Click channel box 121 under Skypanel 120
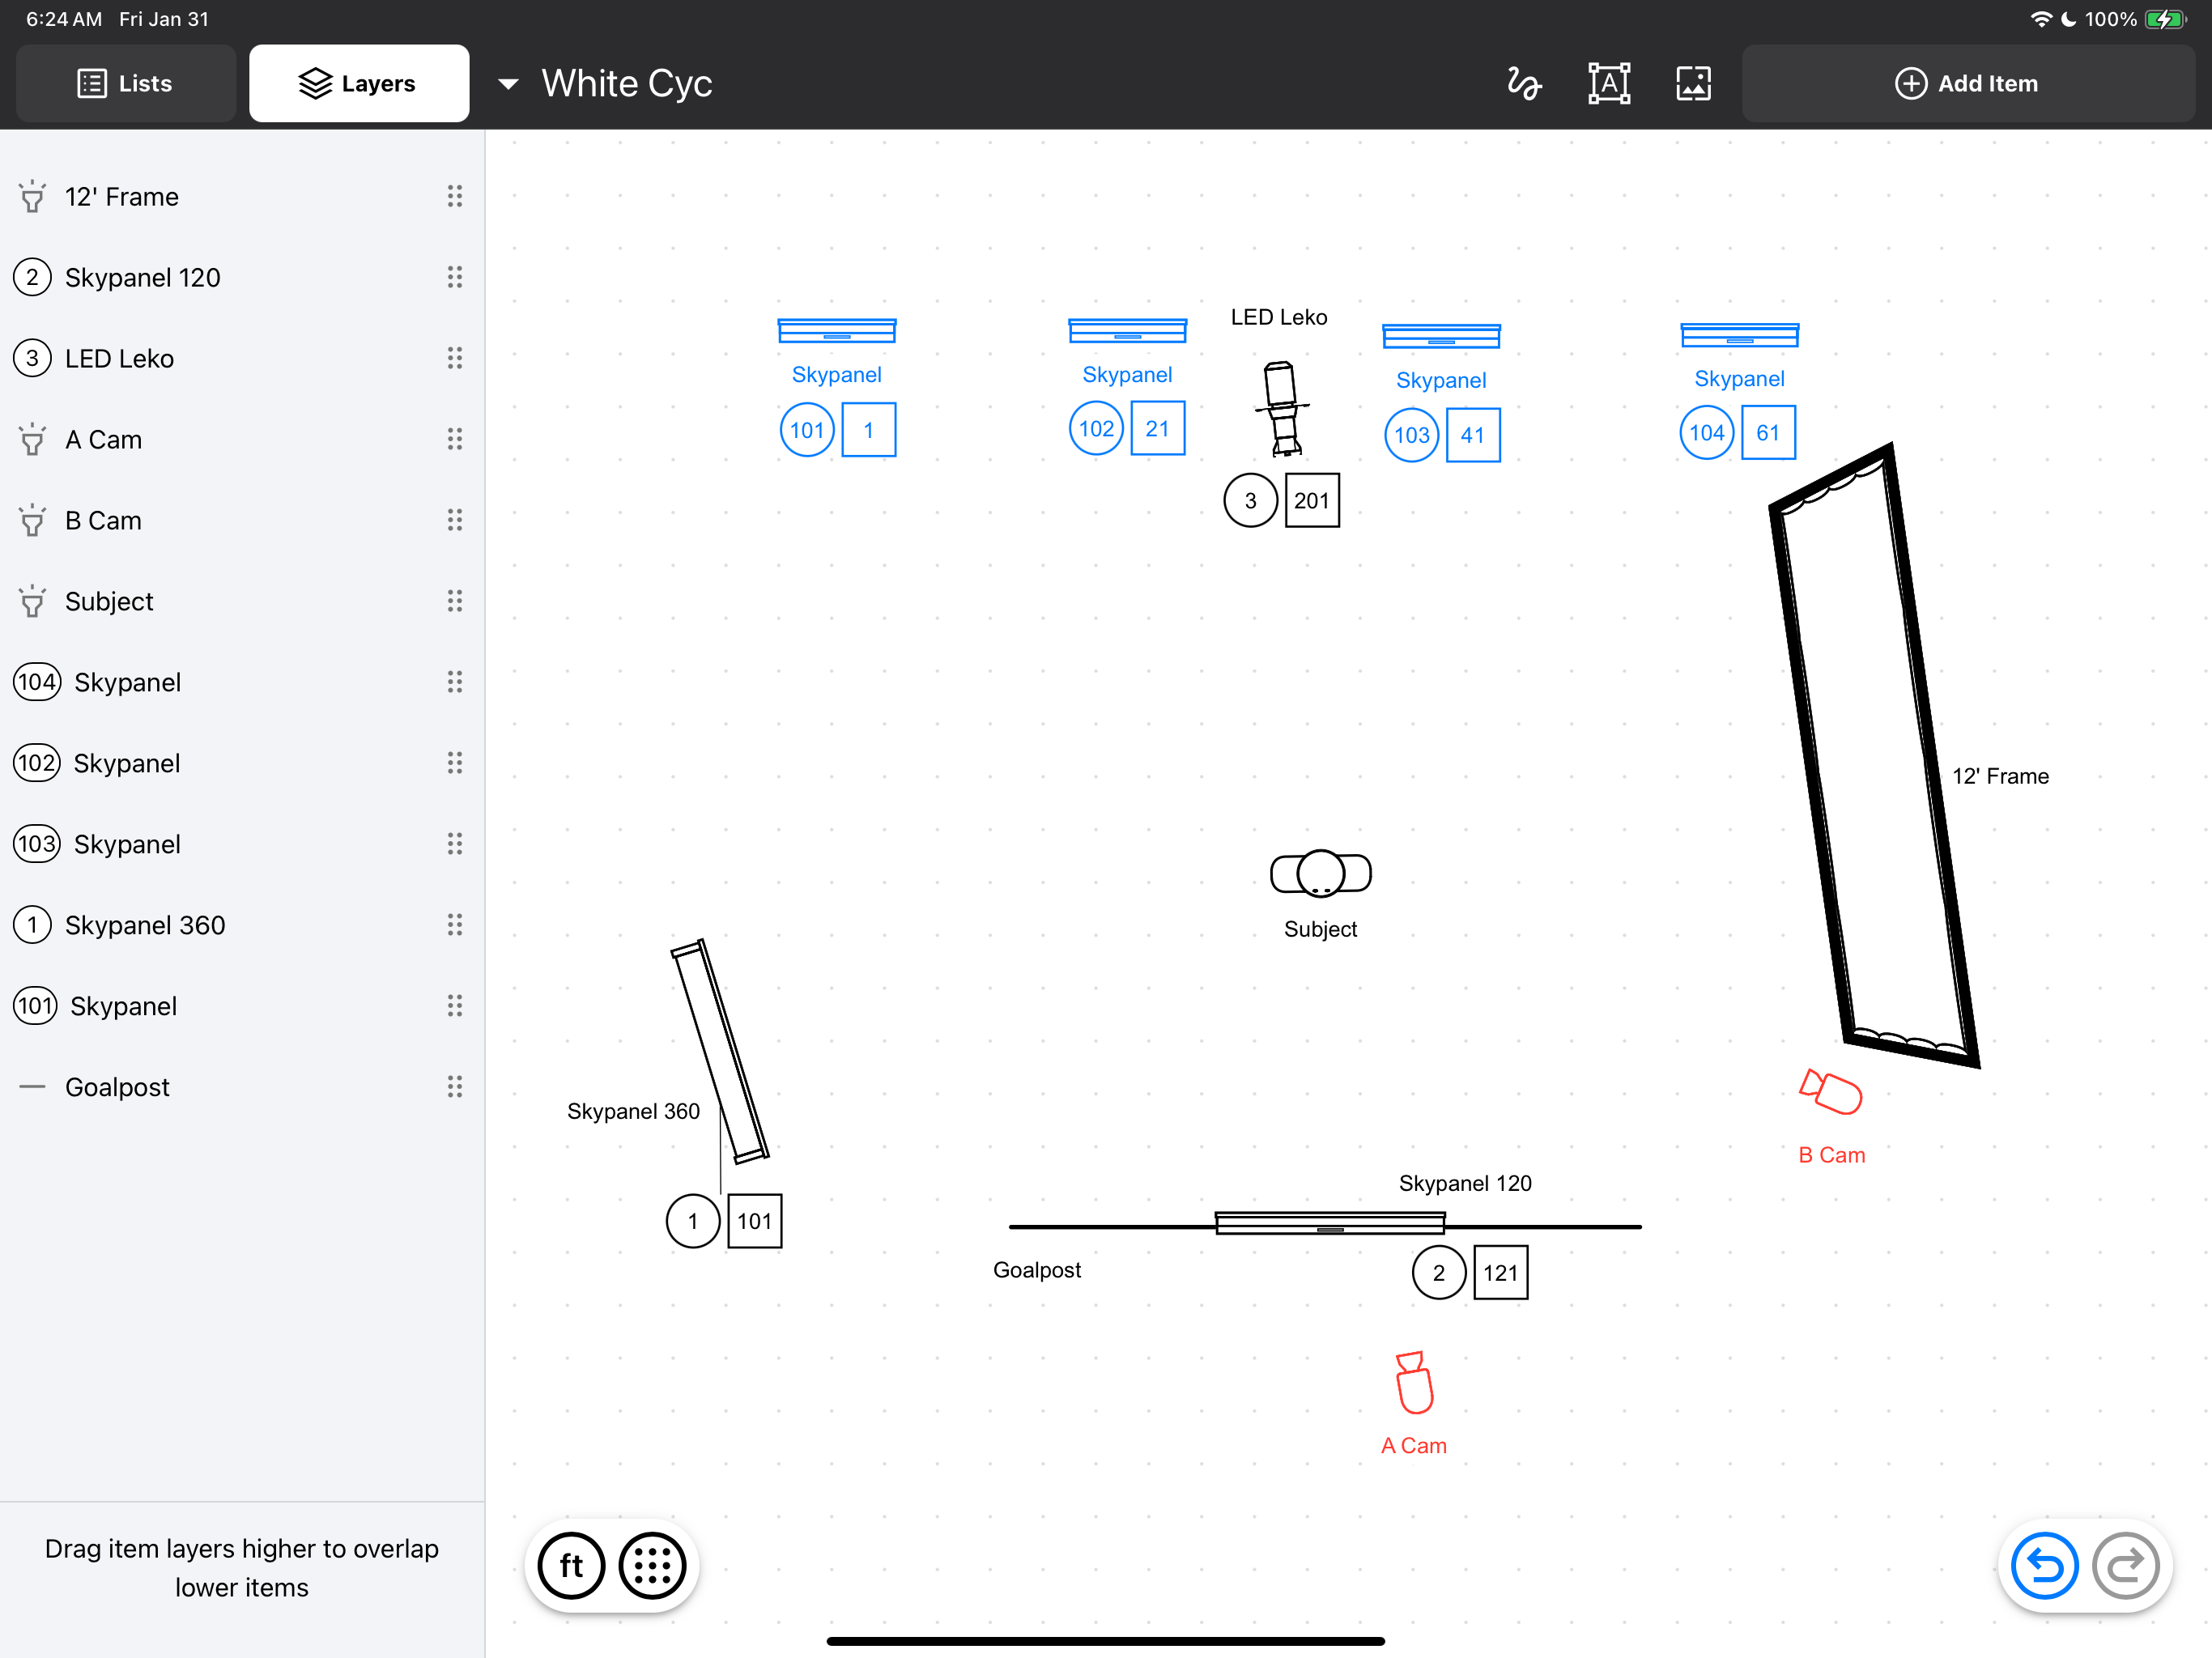Viewport: 2212px width, 1658px height. 1501,1272
